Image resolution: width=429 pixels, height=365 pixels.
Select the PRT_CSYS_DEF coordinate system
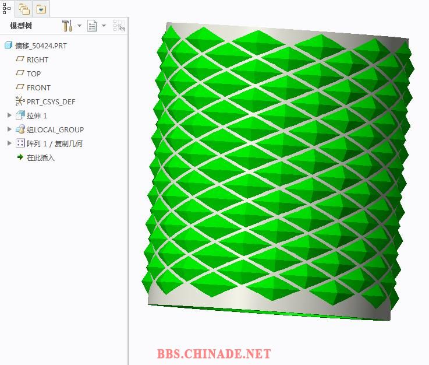pos(51,101)
